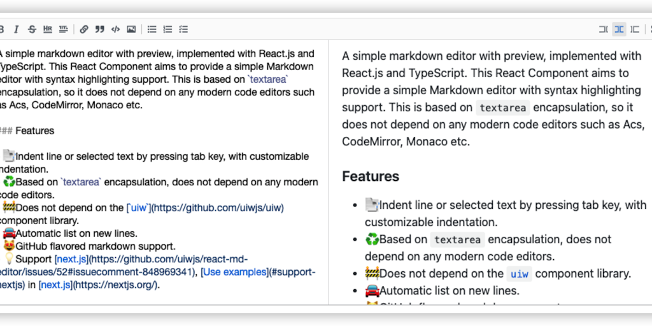Apply italic formatting from the toolbar
Viewport: 652px width, 326px height.
pyautogui.click(x=17, y=29)
